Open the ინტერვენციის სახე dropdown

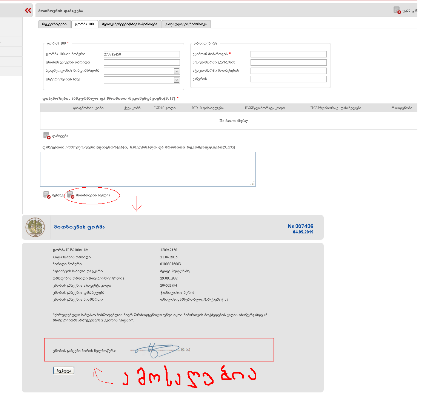tap(176, 80)
